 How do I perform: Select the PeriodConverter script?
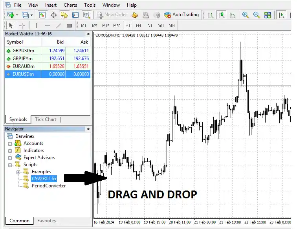pos(48,186)
